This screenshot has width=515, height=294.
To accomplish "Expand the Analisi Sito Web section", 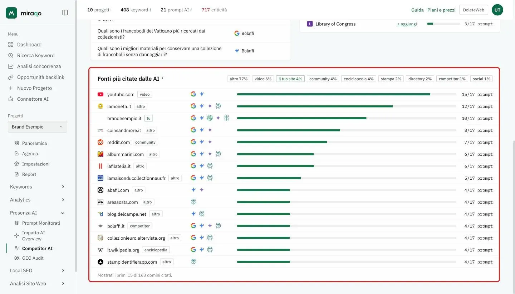I will [x=38, y=284].
